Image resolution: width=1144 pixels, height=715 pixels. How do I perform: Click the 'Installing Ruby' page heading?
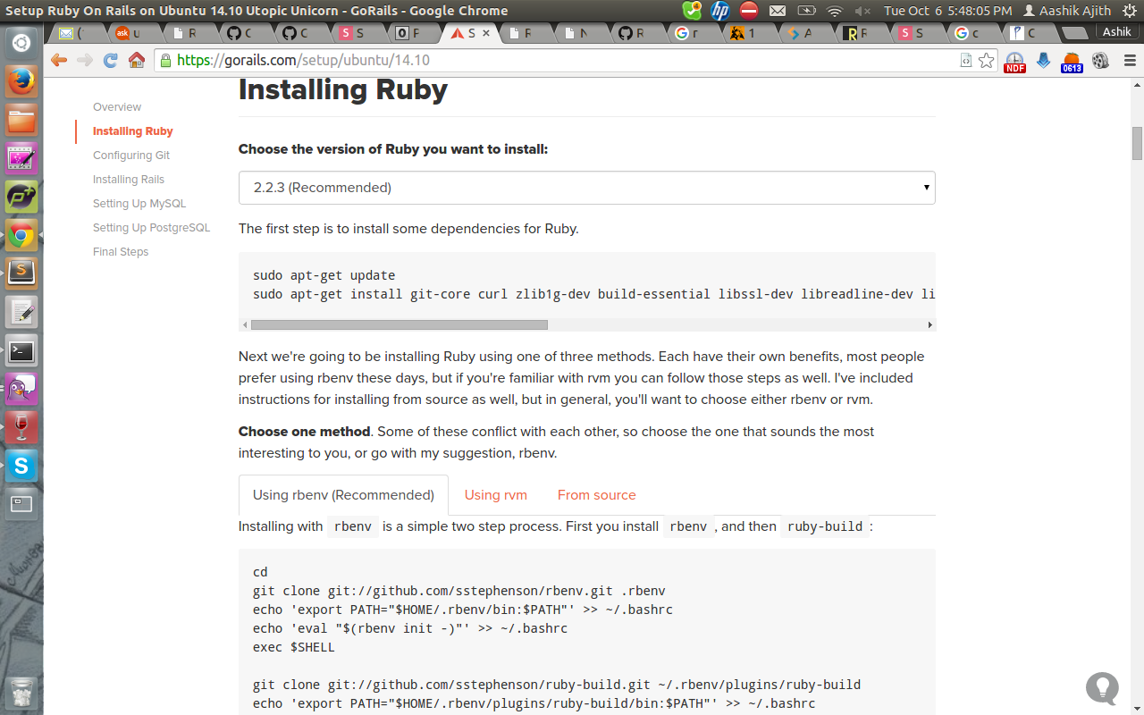(x=343, y=89)
